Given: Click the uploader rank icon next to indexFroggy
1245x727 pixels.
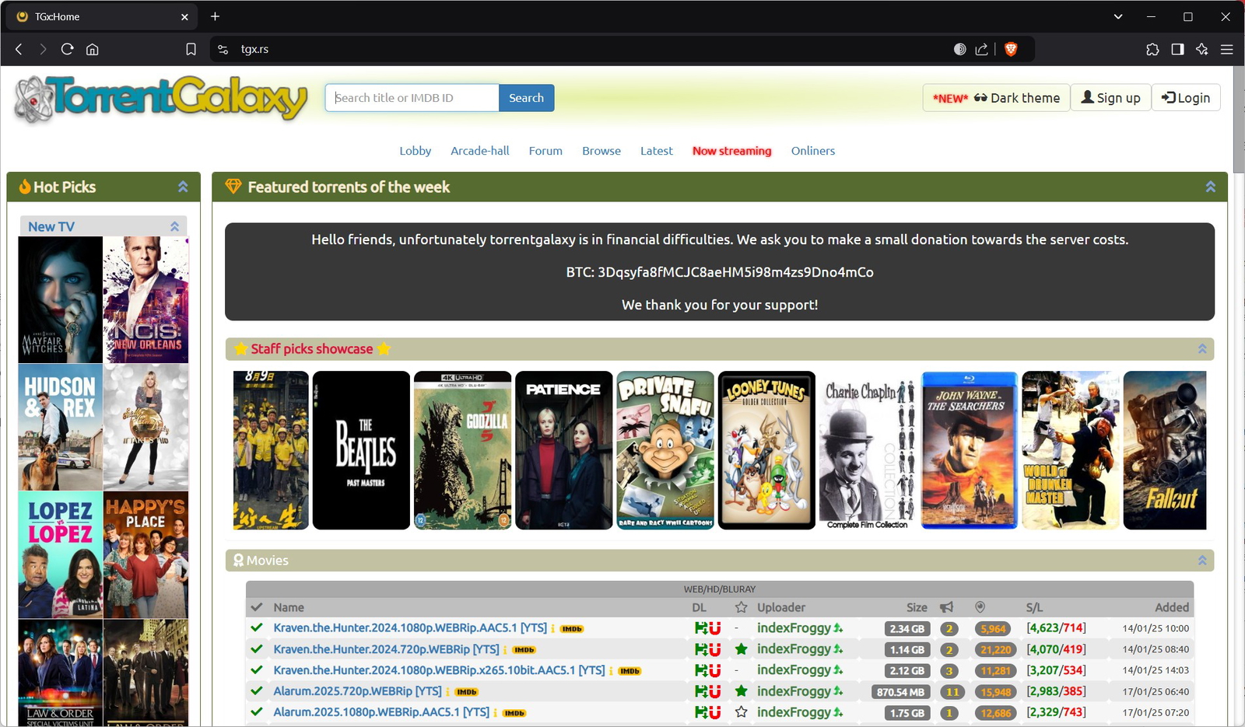Looking at the screenshot, I should (839, 627).
